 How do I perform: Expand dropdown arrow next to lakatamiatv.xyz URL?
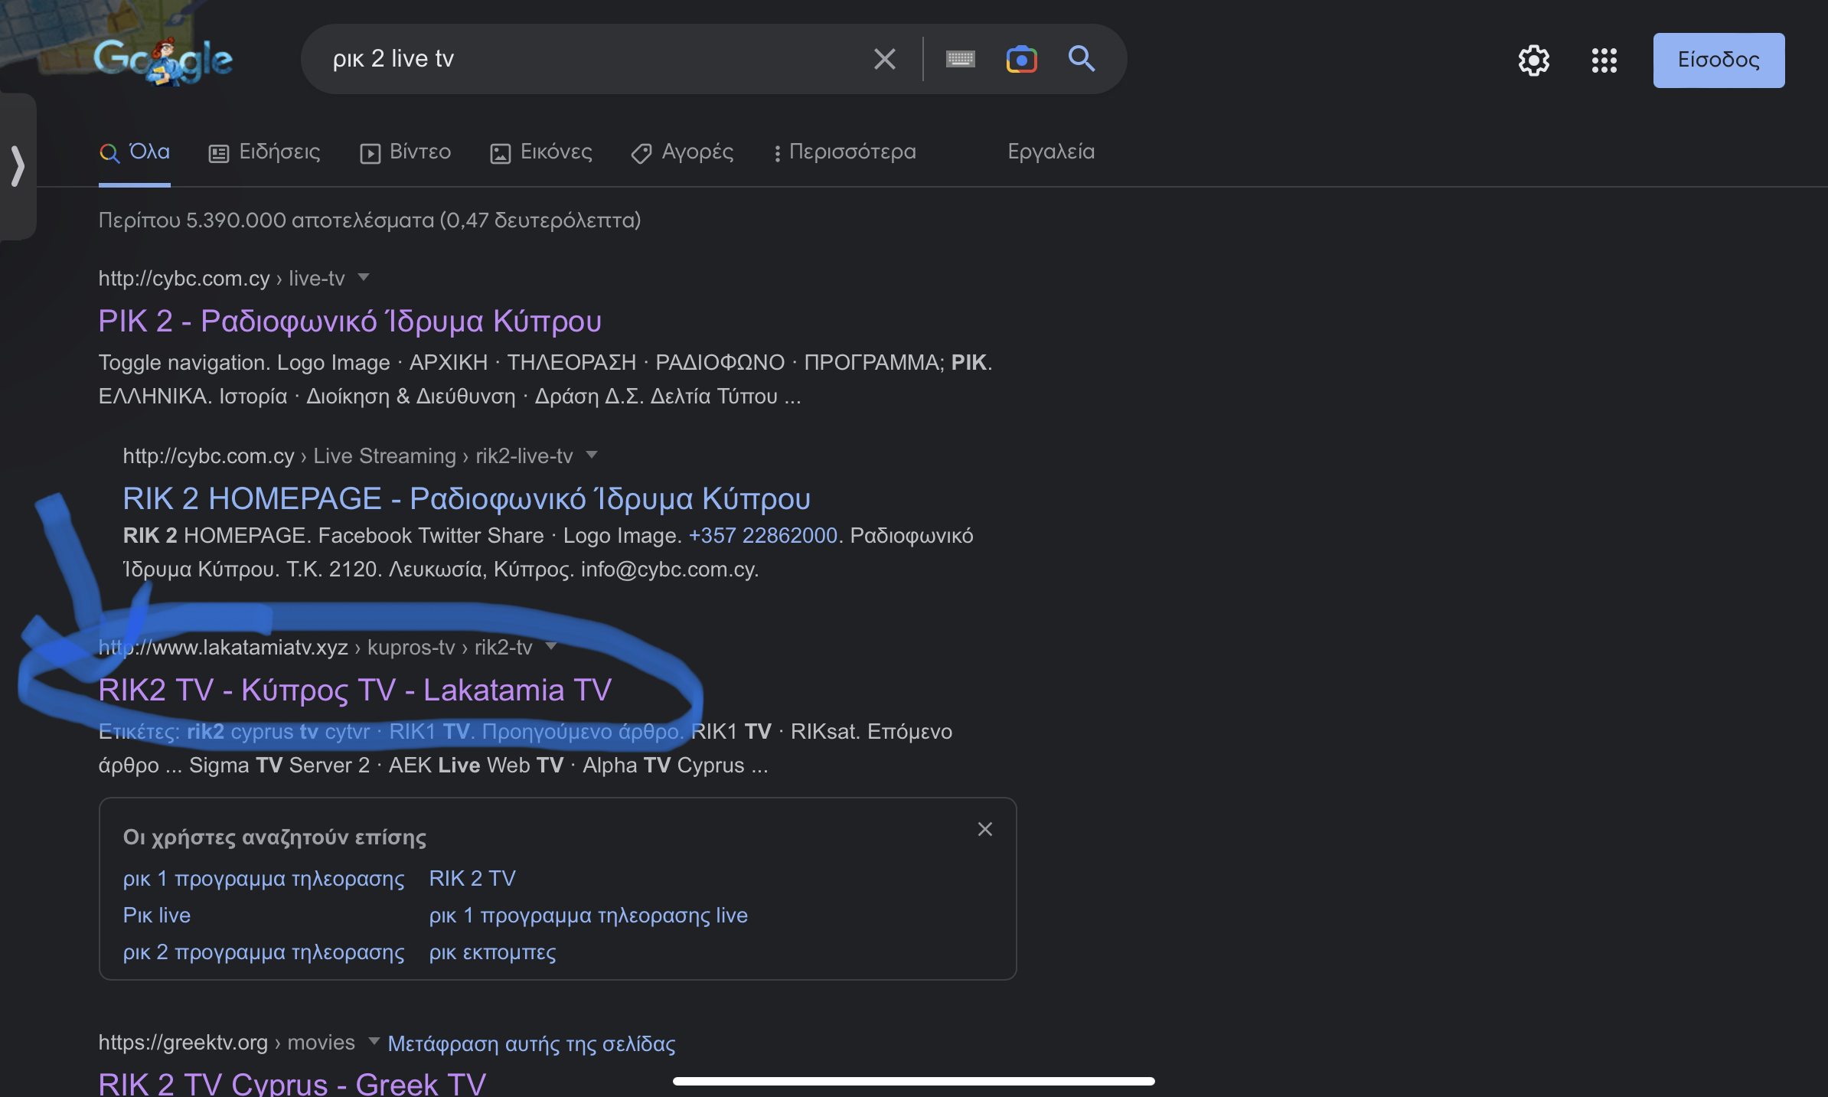pos(551,646)
